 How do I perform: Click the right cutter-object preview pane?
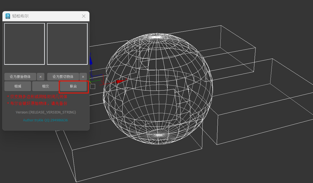[67, 44]
